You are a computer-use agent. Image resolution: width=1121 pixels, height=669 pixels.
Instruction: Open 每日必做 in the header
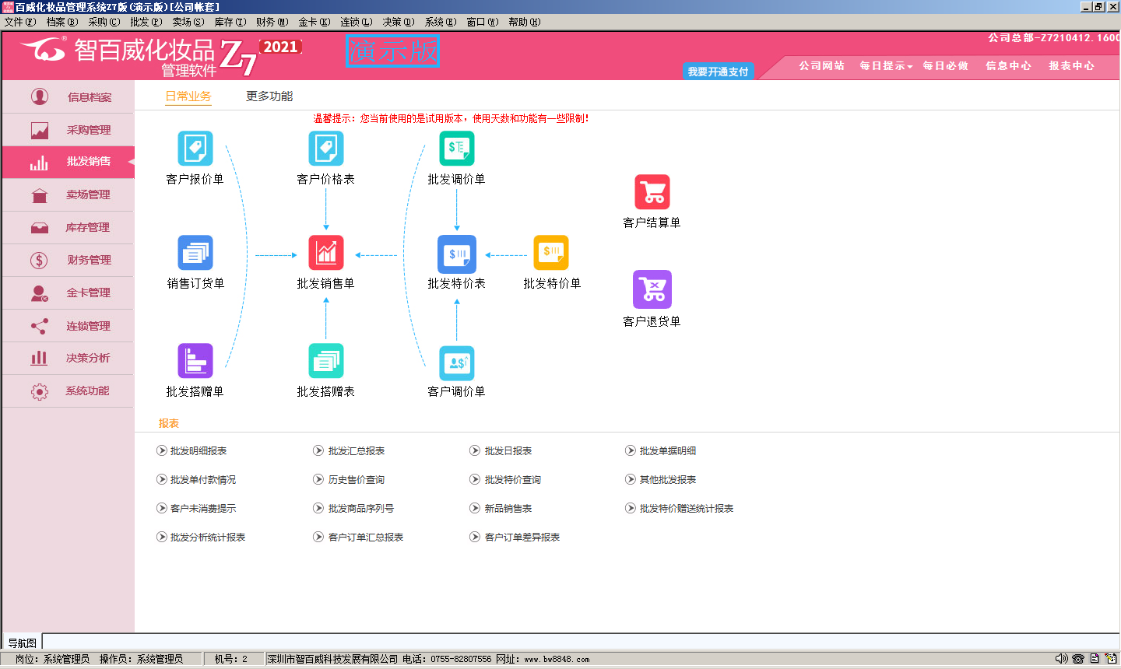[x=946, y=66]
